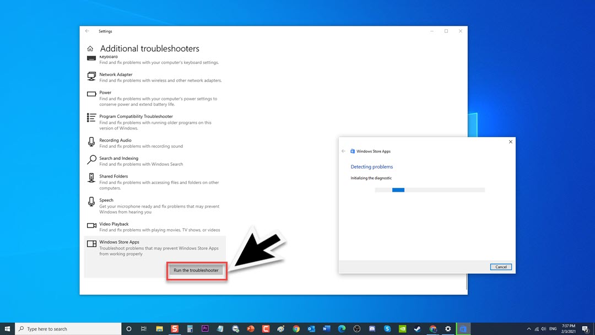Click the Speech microphone icon
595x335 pixels.
click(x=91, y=202)
